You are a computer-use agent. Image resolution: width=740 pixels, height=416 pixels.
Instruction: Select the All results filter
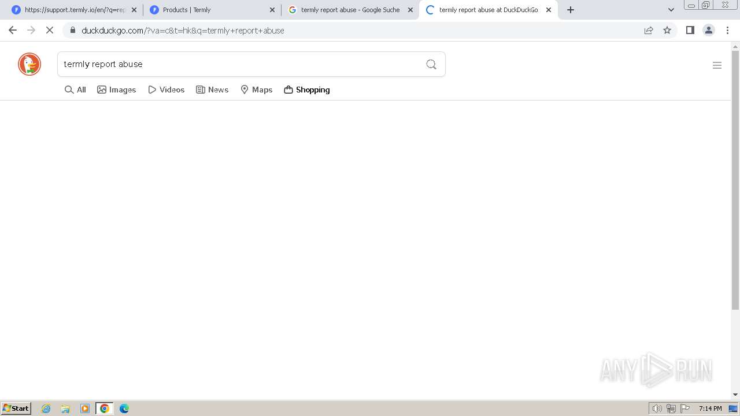pos(75,90)
